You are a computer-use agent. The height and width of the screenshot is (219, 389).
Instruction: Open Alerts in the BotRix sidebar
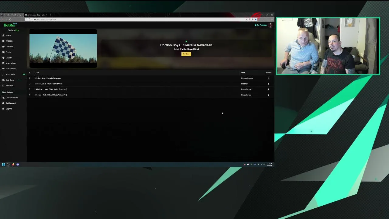[x=8, y=35]
